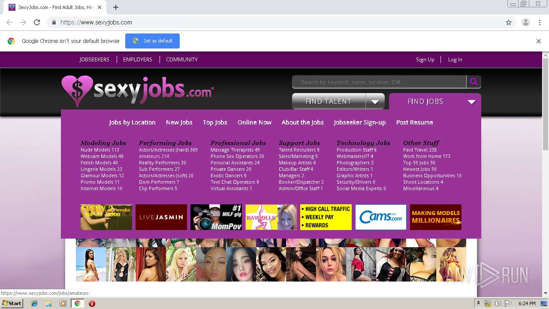Open the taskbar folder explorer icon
The height and width of the screenshot is (309, 549).
48,303
